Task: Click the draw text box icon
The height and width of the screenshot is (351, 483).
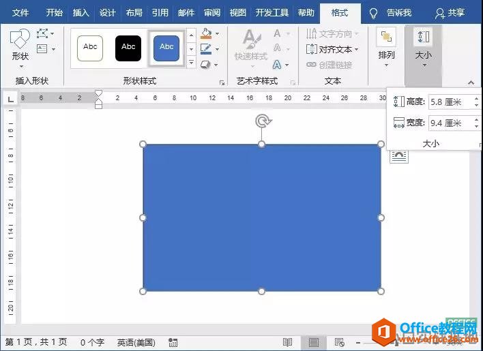Action: 44,49
